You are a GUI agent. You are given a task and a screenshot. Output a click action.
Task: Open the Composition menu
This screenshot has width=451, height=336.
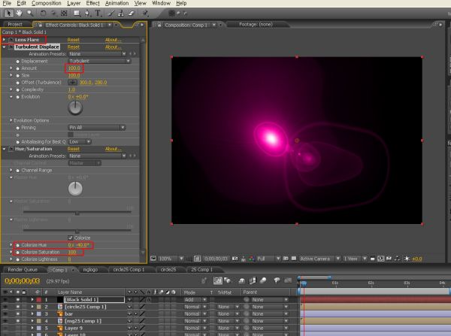(x=47, y=3)
